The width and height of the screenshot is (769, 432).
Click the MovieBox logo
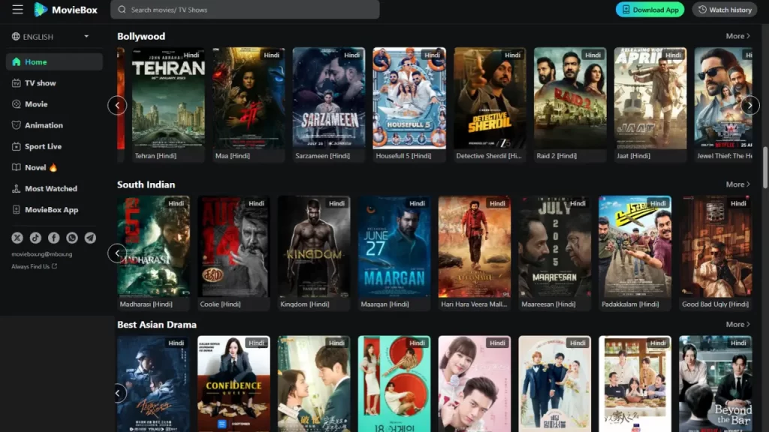coord(66,9)
